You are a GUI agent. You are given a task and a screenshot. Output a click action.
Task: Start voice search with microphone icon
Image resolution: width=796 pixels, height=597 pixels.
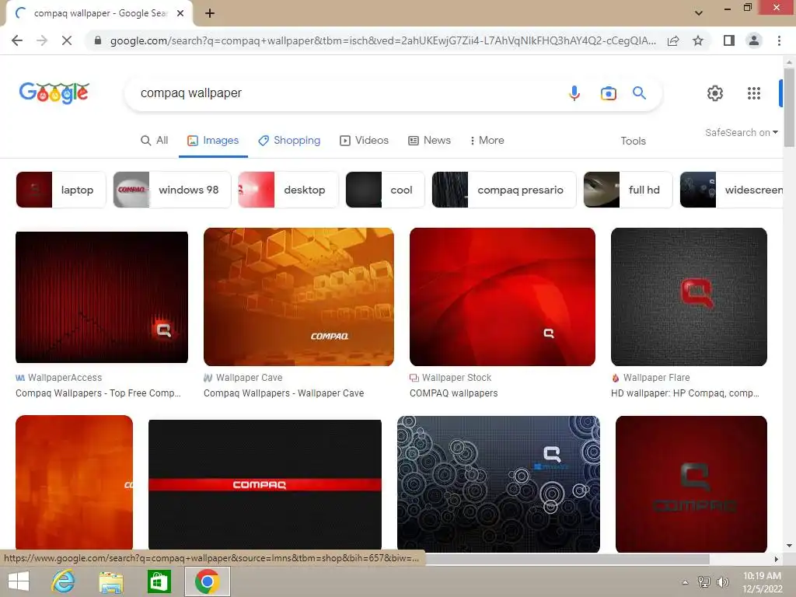pyautogui.click(x=574, y=93)
